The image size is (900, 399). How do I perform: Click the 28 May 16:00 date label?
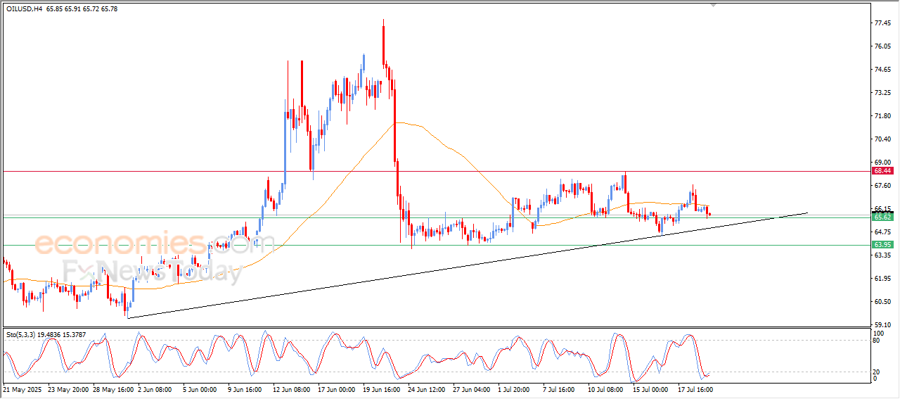point(113,388)
